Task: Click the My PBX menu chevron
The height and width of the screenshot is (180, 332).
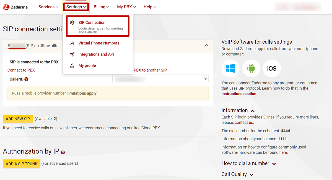Action: click(134, 7)
